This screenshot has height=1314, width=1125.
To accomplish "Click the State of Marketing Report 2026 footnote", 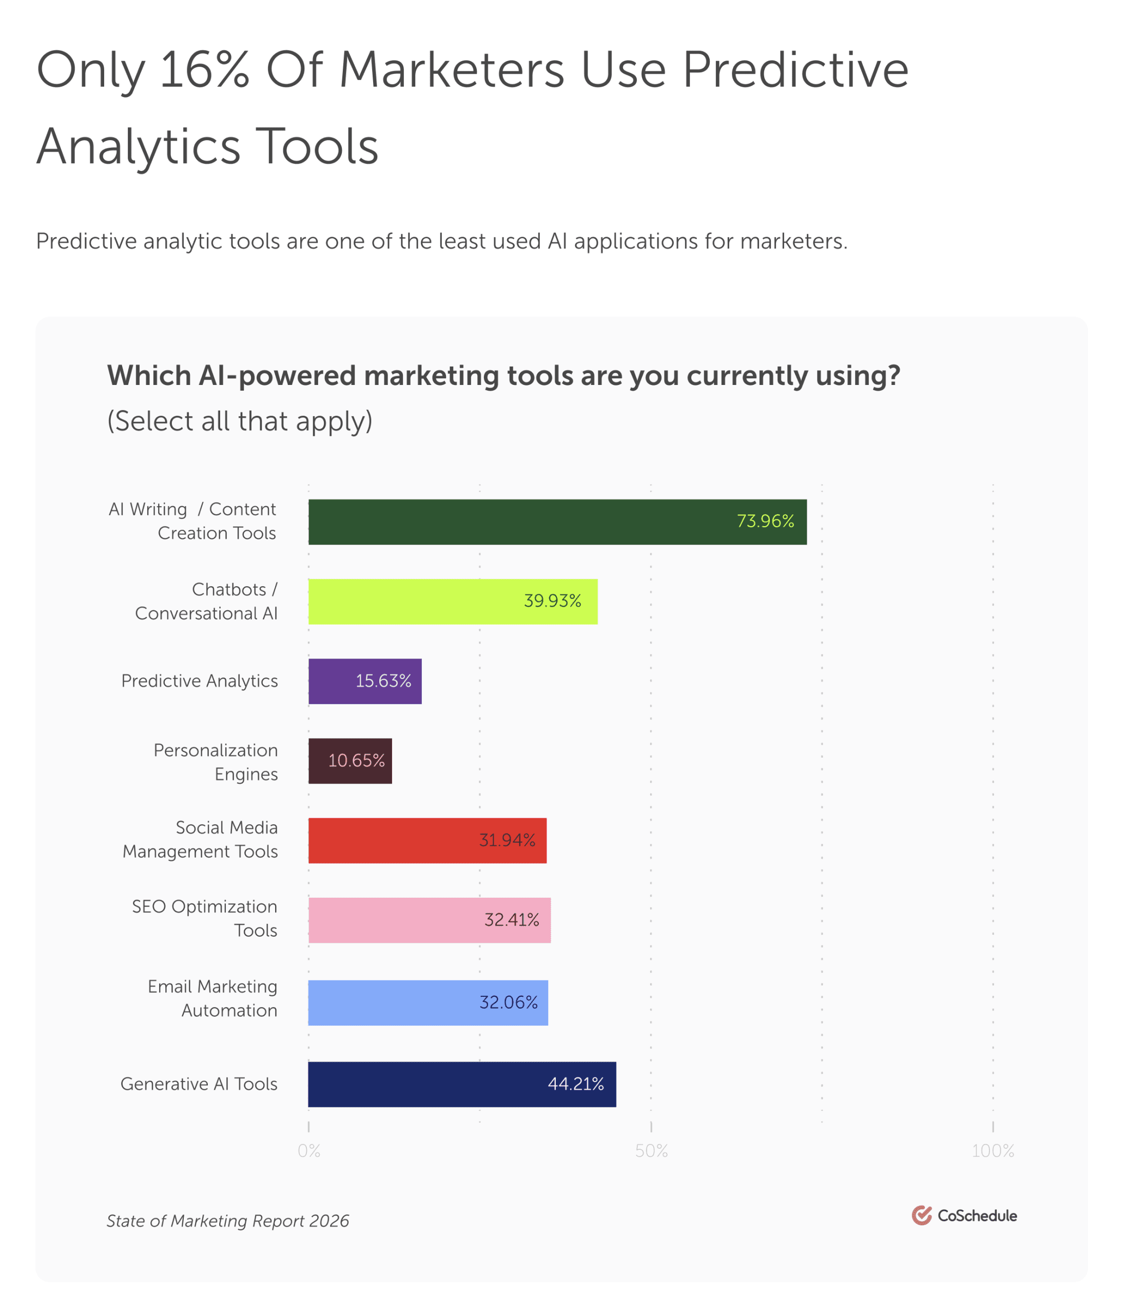I will pos(228,1221).
